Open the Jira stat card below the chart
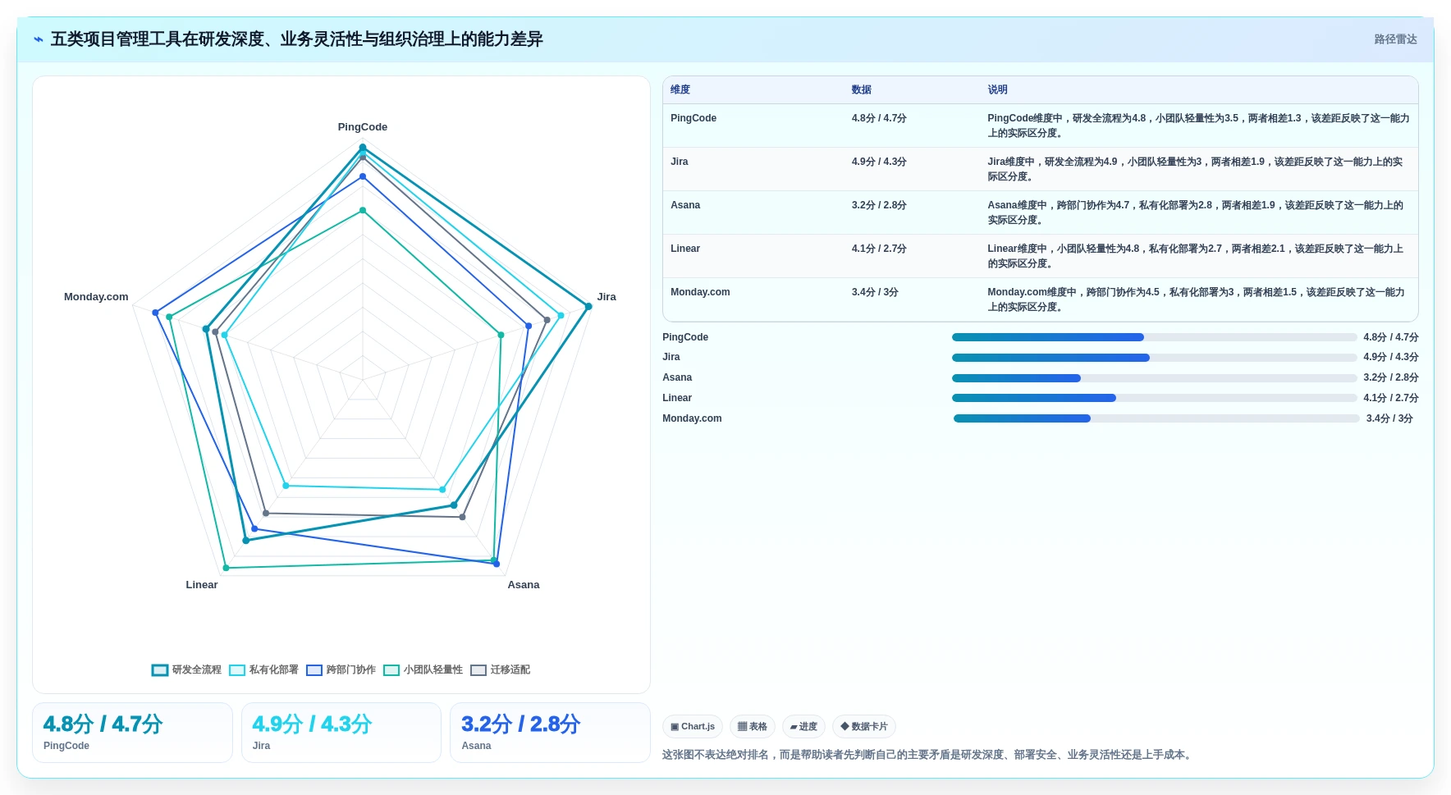Screen dimensions: 1451x795 (x=341, y=733)
